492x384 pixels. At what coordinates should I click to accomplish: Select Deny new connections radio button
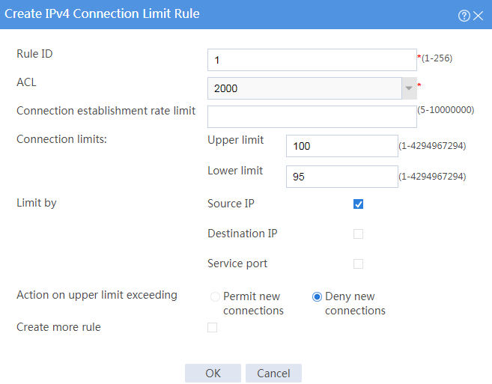pos(317,296)
